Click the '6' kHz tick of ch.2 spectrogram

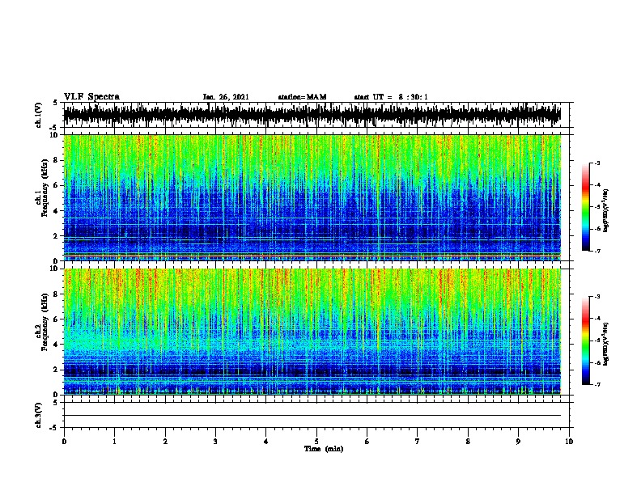coord(56,319)
